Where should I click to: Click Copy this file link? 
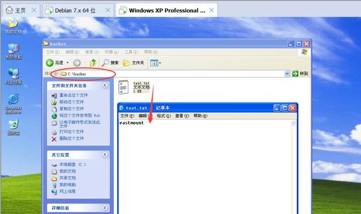click(71, 109)
